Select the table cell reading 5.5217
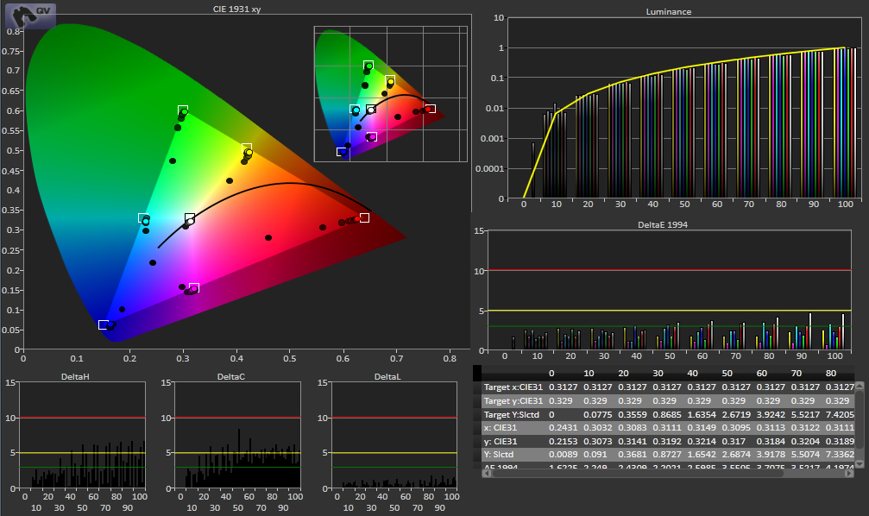This screenshot has height=516, width=869. tap(805, 414)
